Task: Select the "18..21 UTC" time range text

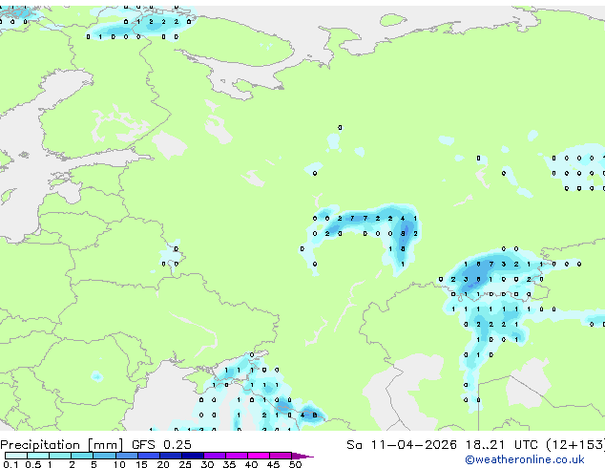Action: point(501,445)
